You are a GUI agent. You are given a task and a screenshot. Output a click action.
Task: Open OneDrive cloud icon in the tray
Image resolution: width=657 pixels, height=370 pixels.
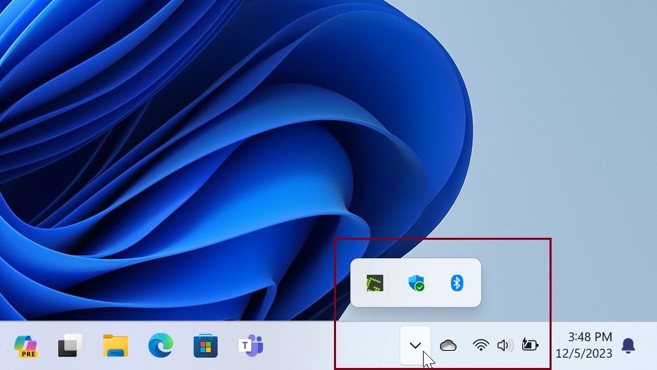tap(448, 345)
